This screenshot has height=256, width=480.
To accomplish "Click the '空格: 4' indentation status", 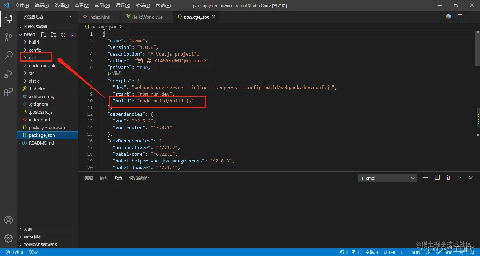I will (x=371, y=252).
